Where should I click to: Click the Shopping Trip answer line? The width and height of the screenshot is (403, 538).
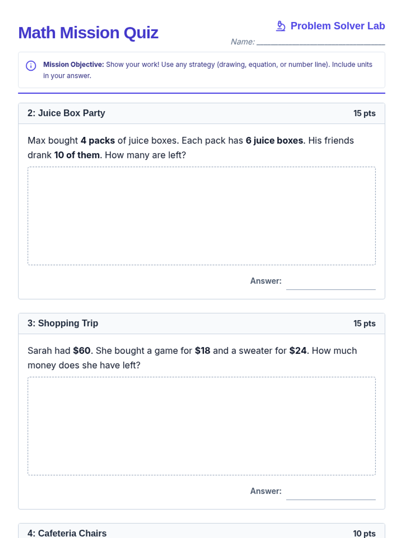point(330,495)
